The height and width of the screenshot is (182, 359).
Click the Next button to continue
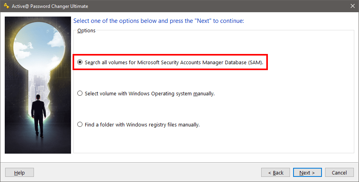click(307, 173)
